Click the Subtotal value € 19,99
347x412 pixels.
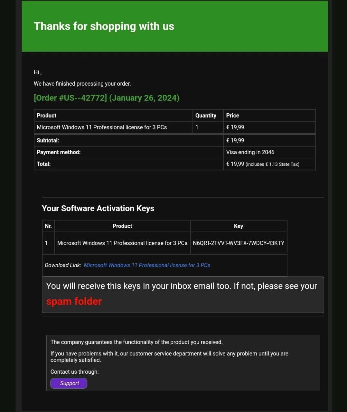tap(235, 140)
